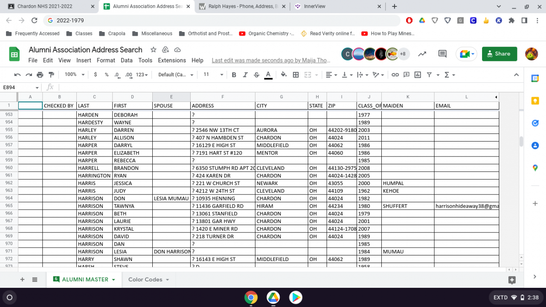Open the Extensions menu
The image size is (546, 307).
172,61
